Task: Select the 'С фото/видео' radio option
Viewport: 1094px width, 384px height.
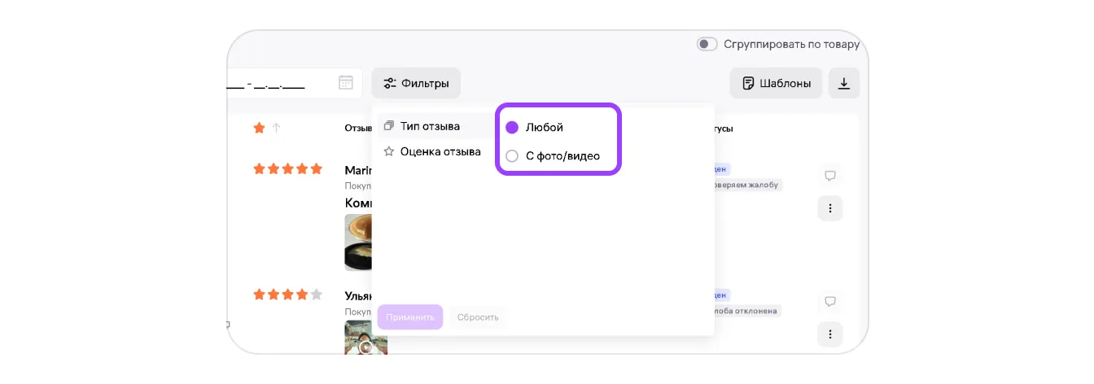Action: coord(512,156)
